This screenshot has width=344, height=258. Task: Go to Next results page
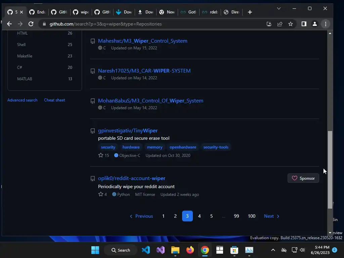[271, 216]
